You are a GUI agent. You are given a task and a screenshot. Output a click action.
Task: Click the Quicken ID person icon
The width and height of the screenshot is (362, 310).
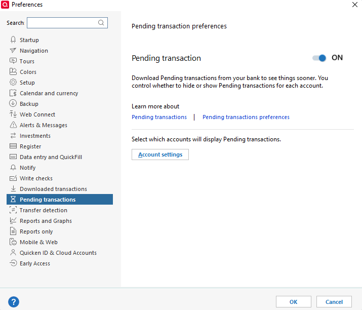[x=13, y=252]
